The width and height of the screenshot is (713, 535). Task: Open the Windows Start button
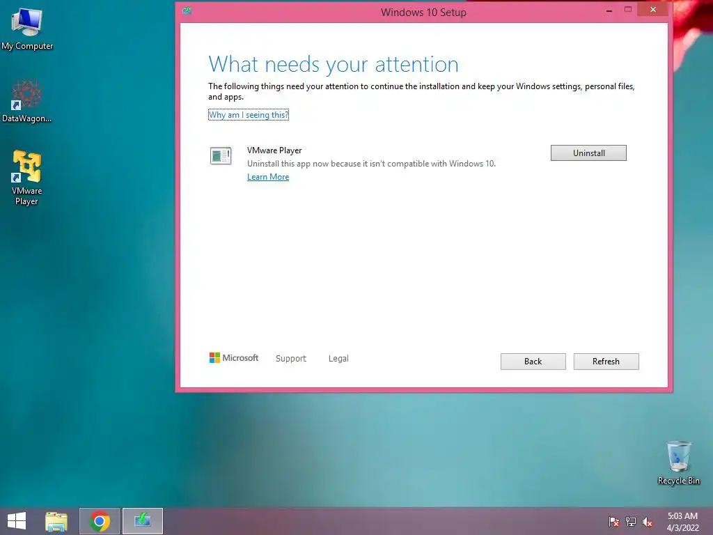pyautogui.click(x=17, y=521)
